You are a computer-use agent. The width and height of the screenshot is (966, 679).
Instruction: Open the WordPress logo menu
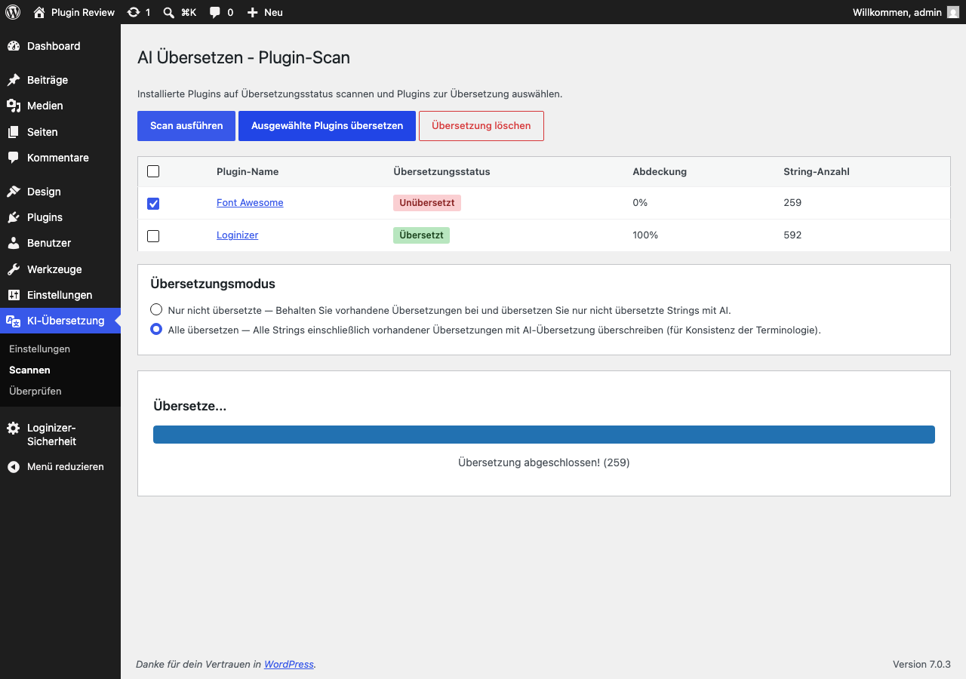(x=13, y=12)
